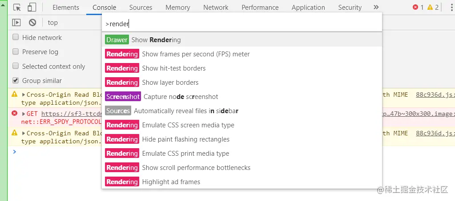Select the inspect element cursor icon
The width and height of the screenshot is (455, 201).
coord(17,8)
